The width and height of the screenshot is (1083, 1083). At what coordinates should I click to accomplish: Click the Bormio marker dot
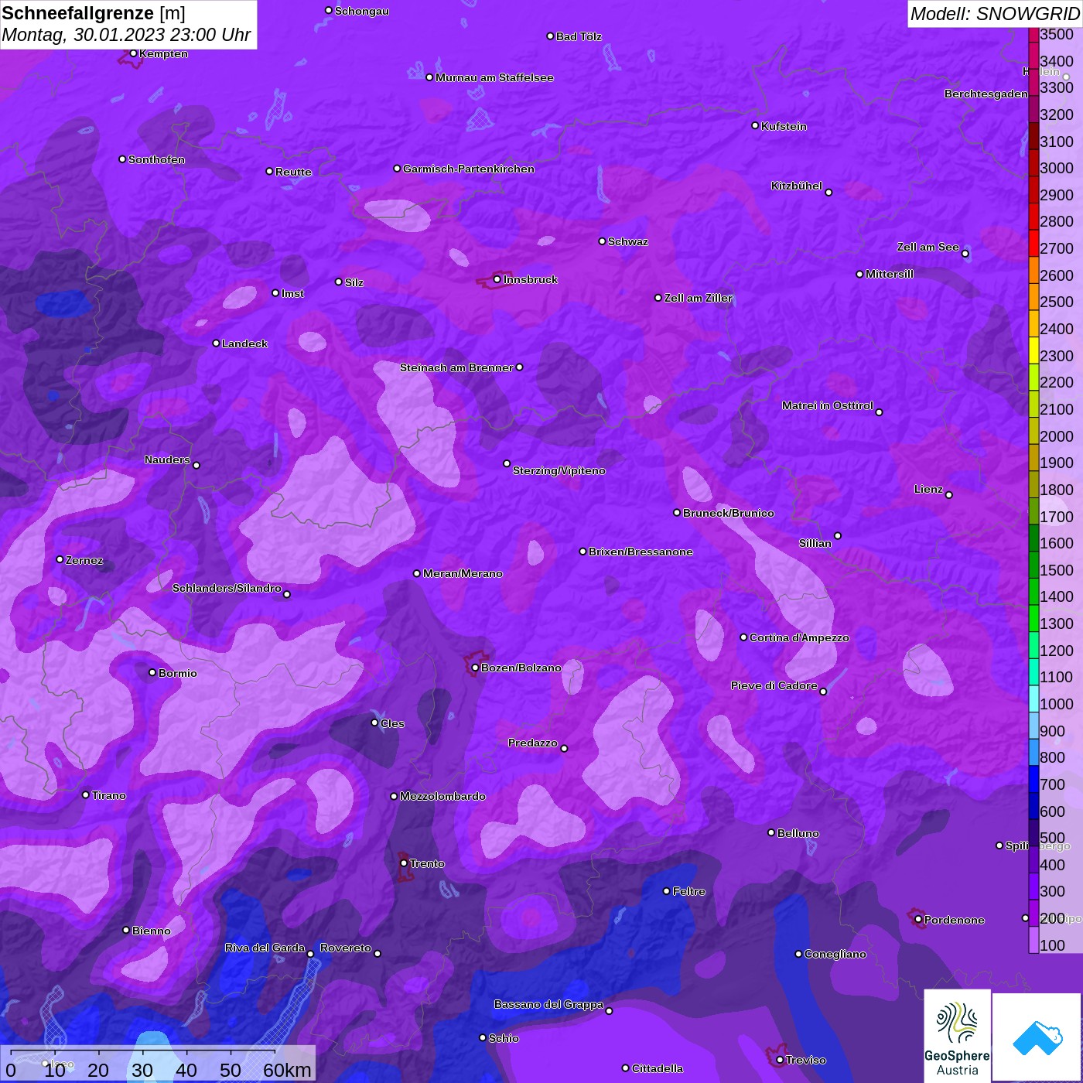click(152, 672)
